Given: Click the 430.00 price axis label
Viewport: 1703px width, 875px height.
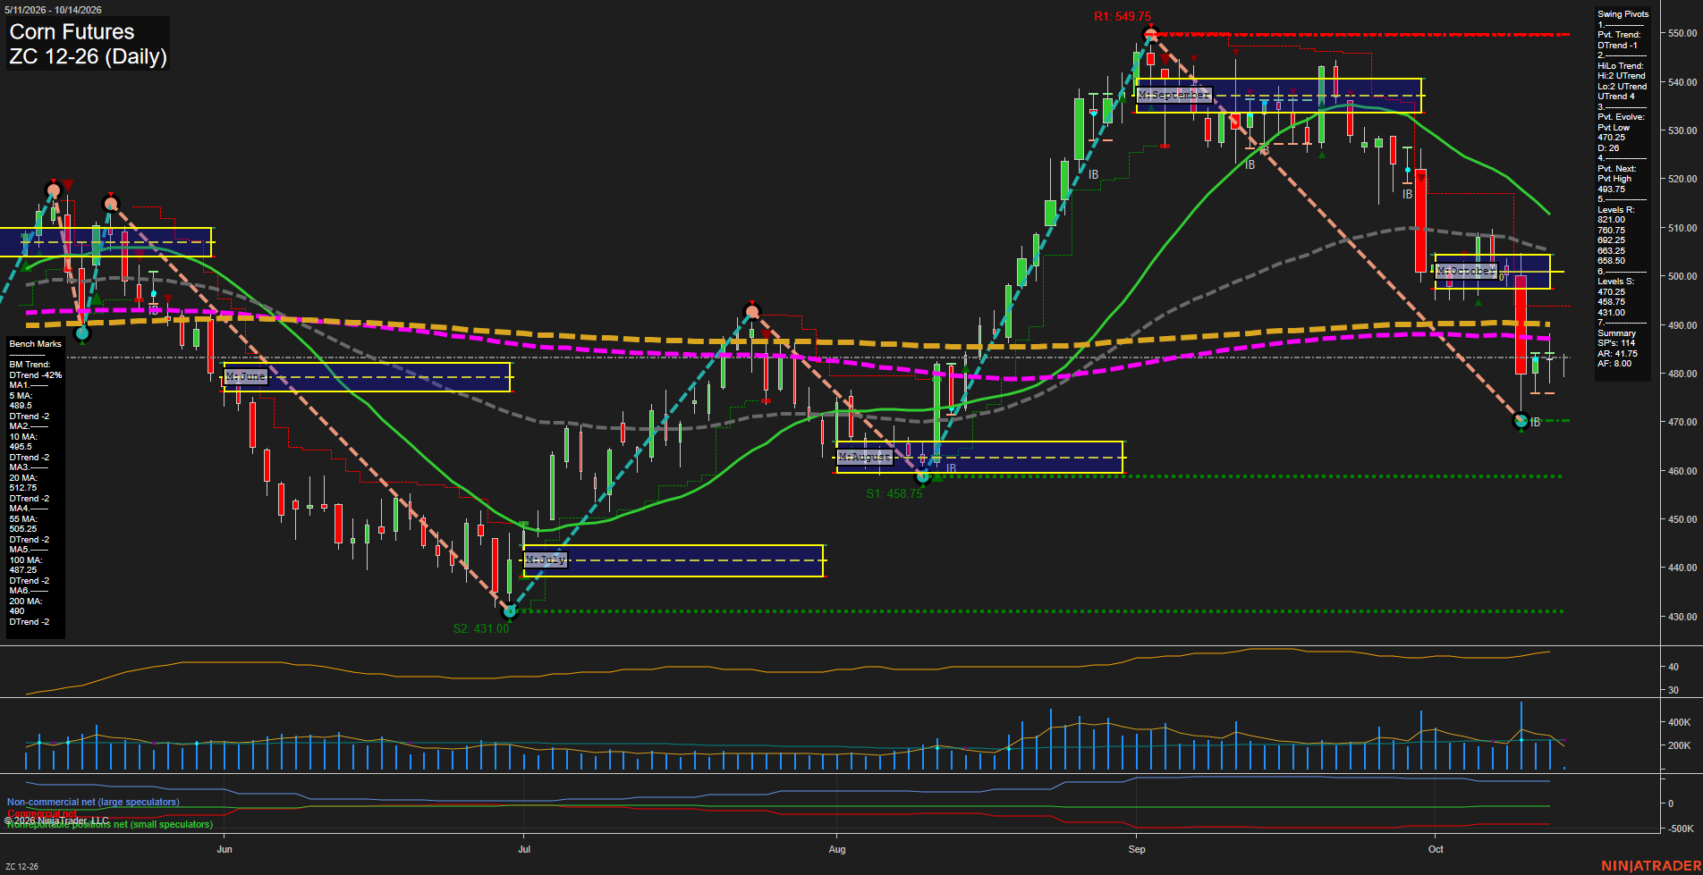Looking at the screenshot, I should pyautogui.click(x=1682, y=617).
